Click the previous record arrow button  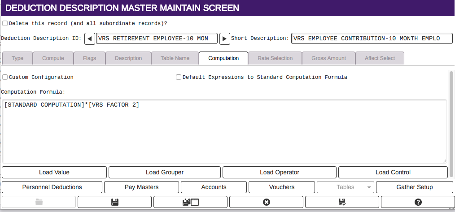pos(90,39)
